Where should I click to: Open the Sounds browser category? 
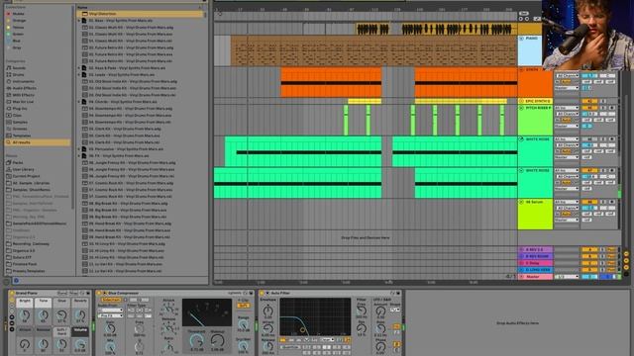pos(19,68)
